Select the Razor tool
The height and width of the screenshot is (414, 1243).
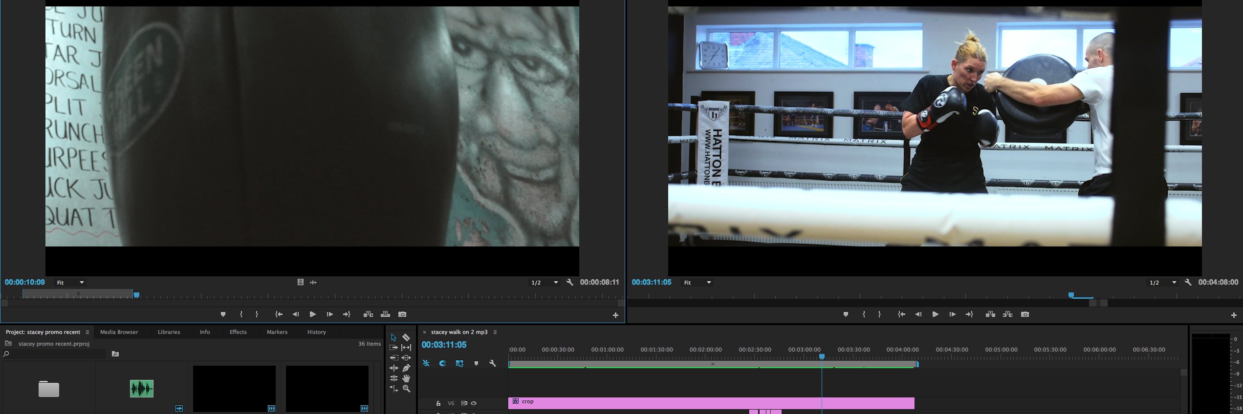pos(406,337)
